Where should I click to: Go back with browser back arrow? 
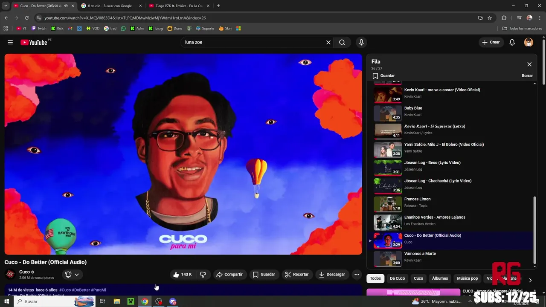point(6,18)
